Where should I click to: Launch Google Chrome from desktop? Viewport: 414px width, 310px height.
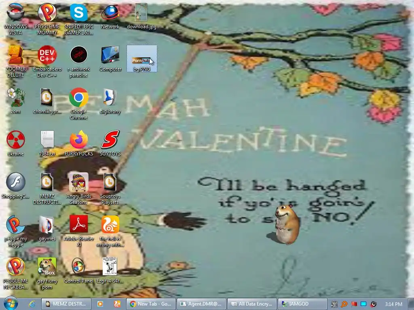coord(79,104)
